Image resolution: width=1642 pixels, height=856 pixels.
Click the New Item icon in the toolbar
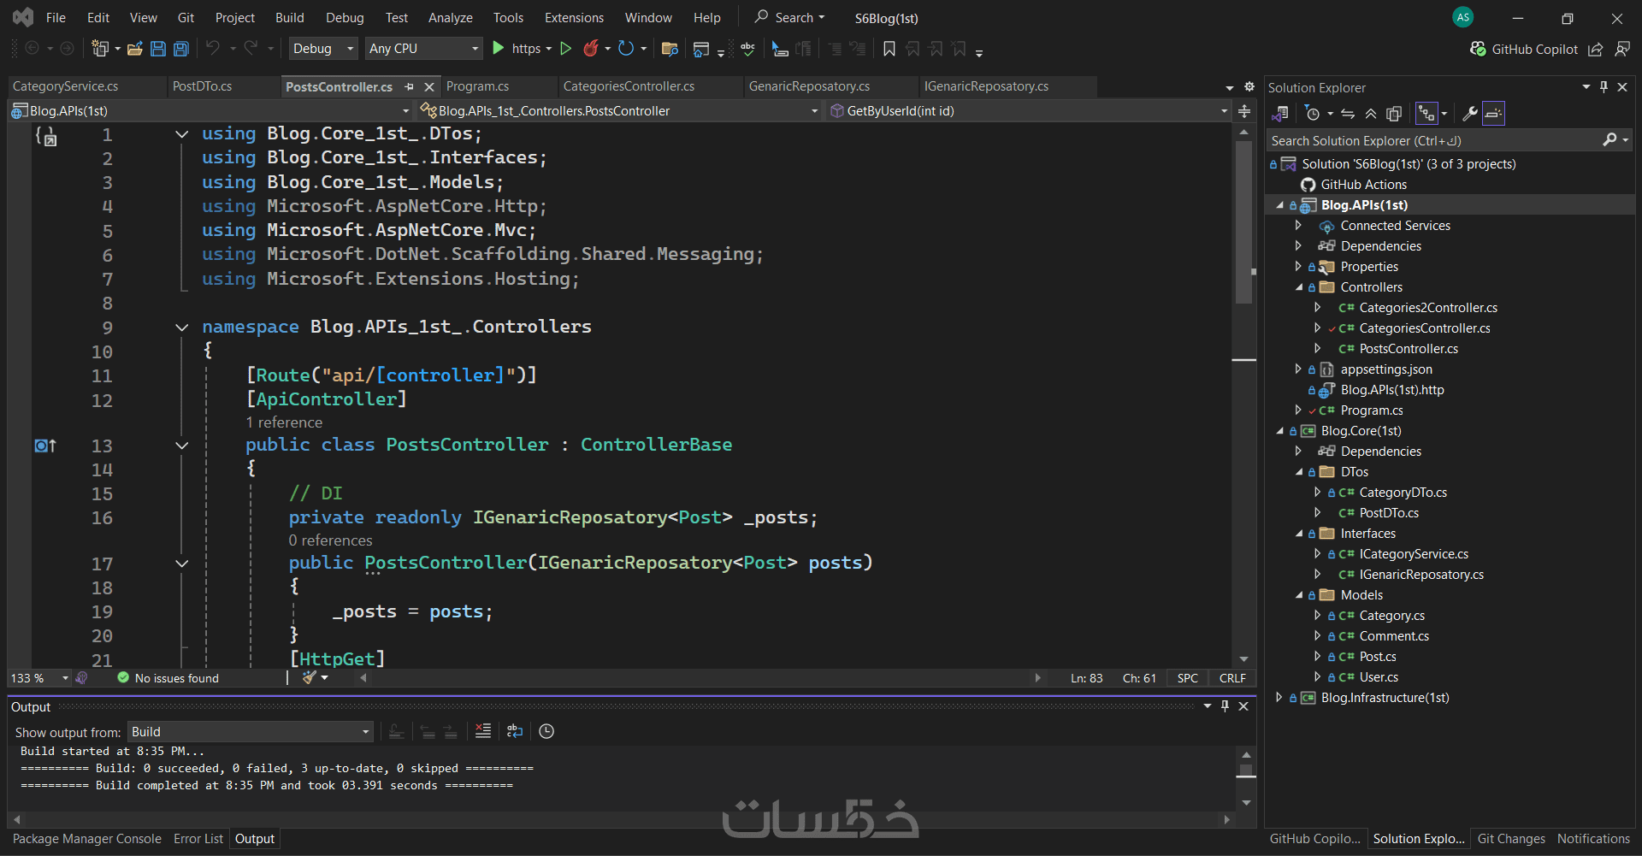100,49
